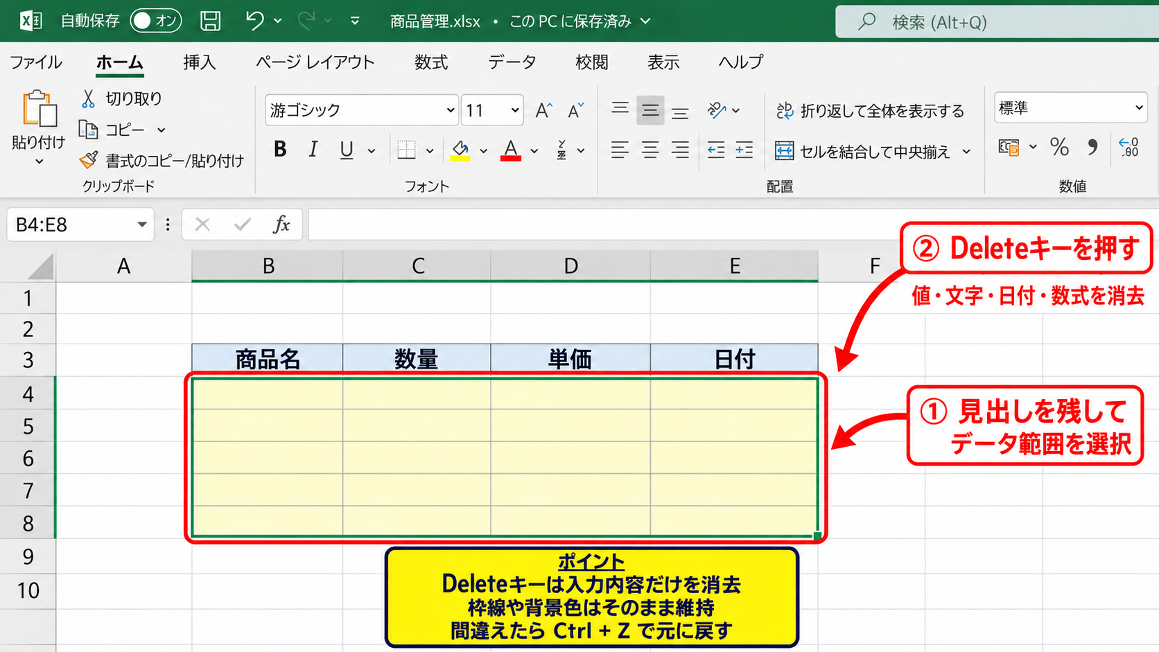Expand the 貼り付け paste options arrow
The height and width of the screenshot is (652, 1159).
click(40, 161)
